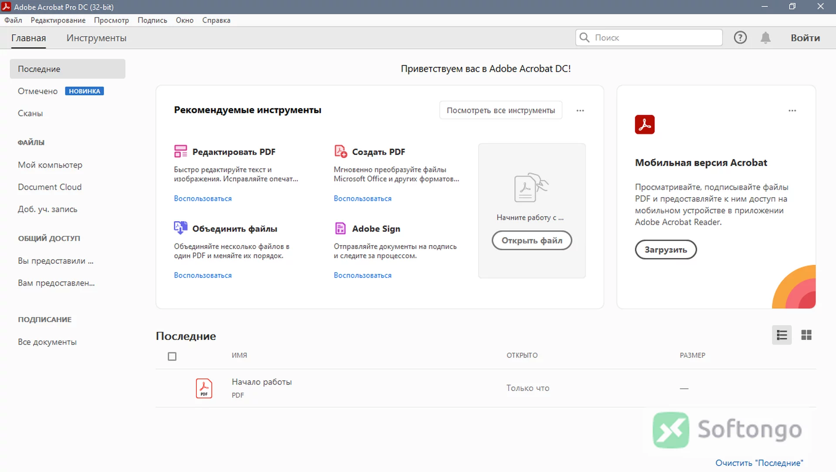The height and width of the screenshot is (472, 836).
Task: Click the Edit PDF tool icon
Action: click(x=180, y=151)
